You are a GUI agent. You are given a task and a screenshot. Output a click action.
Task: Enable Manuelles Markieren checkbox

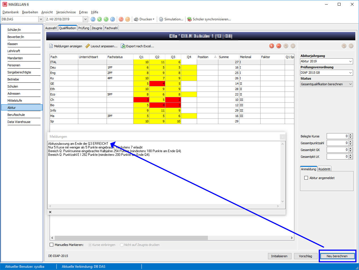coord(52,245)
